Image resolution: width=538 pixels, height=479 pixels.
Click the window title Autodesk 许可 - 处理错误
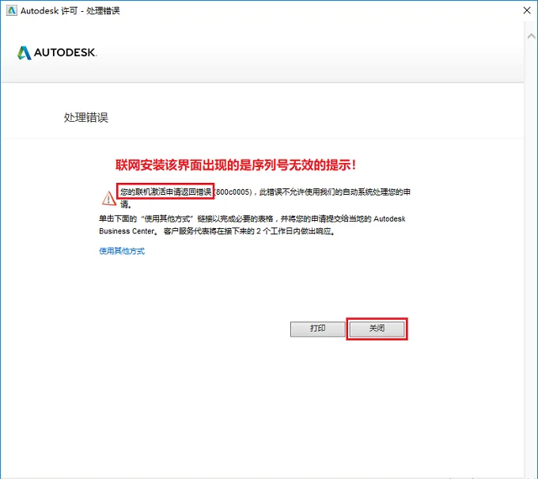70,10
